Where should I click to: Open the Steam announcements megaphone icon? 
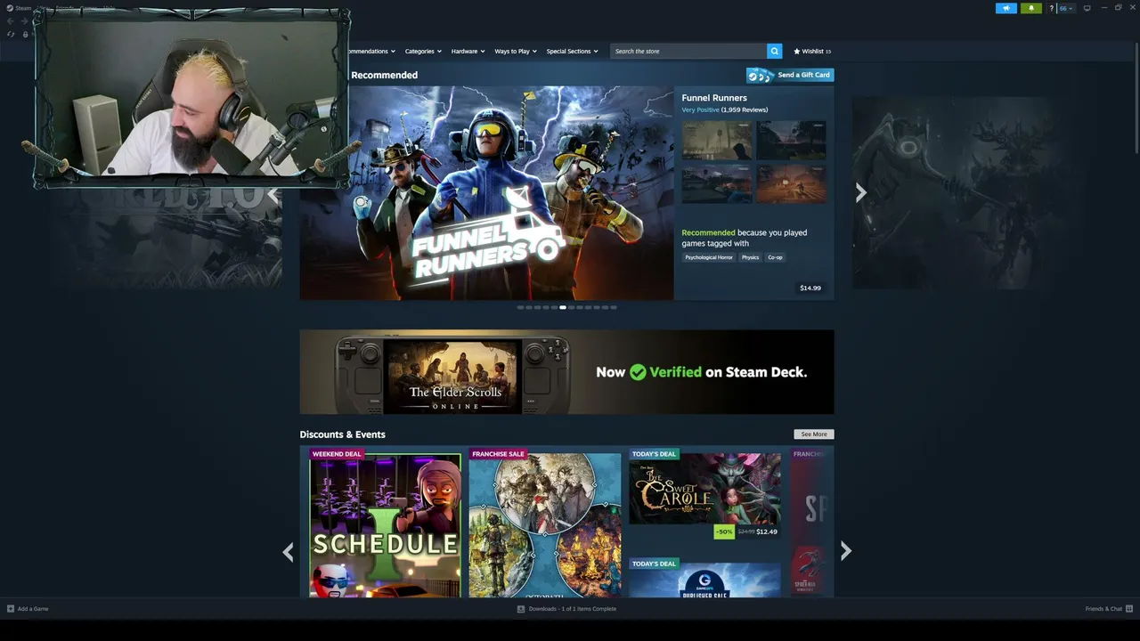click(1006, 8)
